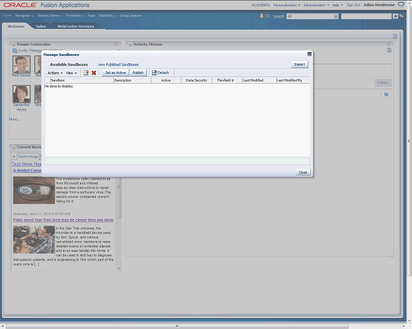Click the Star Trek article thumbnail
412x329 pixels.
(x=34, y=240)
